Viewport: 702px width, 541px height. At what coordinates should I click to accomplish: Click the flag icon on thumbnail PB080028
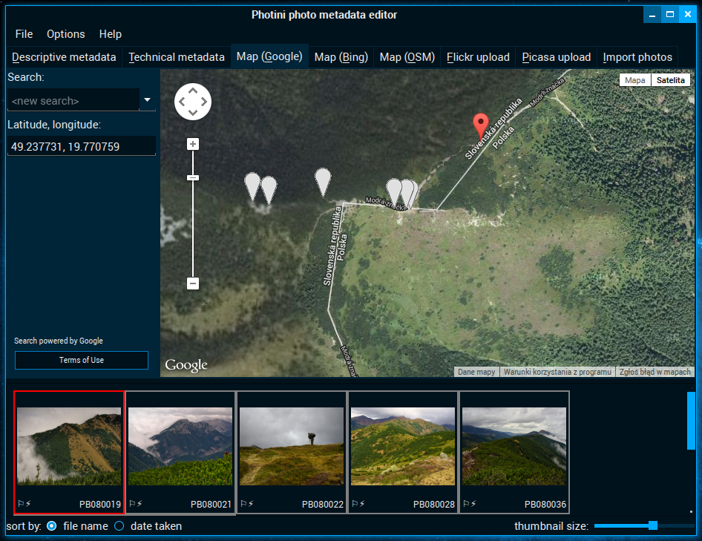pyautogui.click(x=355, y=504)
